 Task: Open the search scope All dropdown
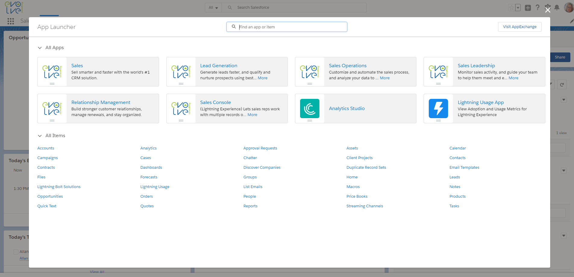tap(213, 7)
